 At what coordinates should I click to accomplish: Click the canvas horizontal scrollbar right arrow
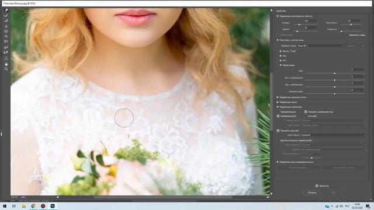[268, 197]
